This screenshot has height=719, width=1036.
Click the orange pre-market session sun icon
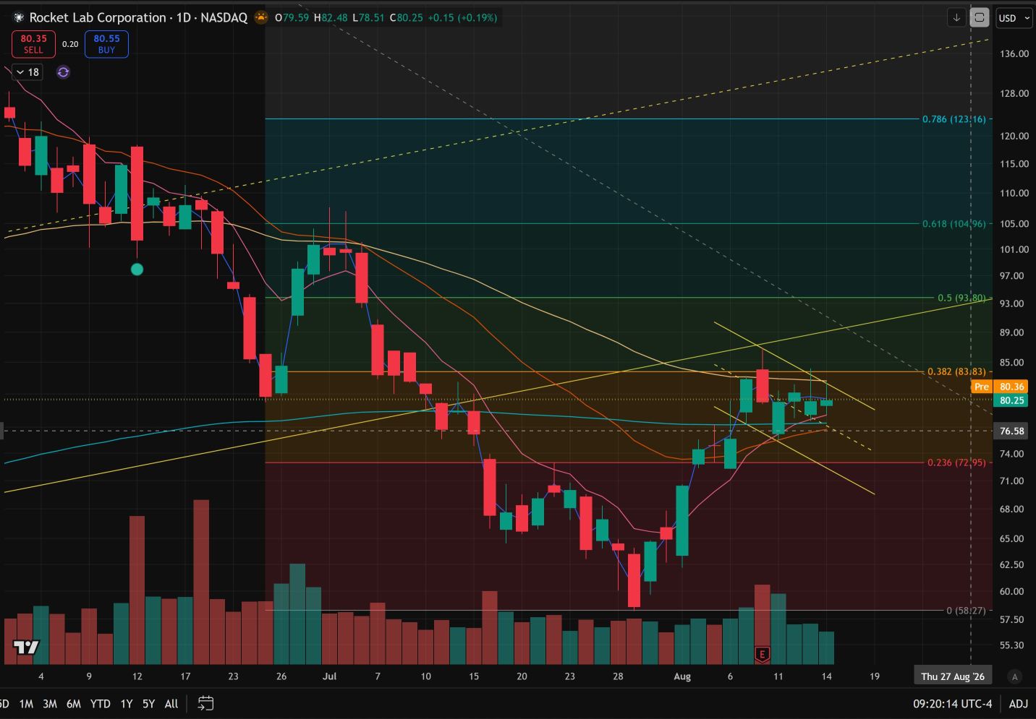[260, 17]
